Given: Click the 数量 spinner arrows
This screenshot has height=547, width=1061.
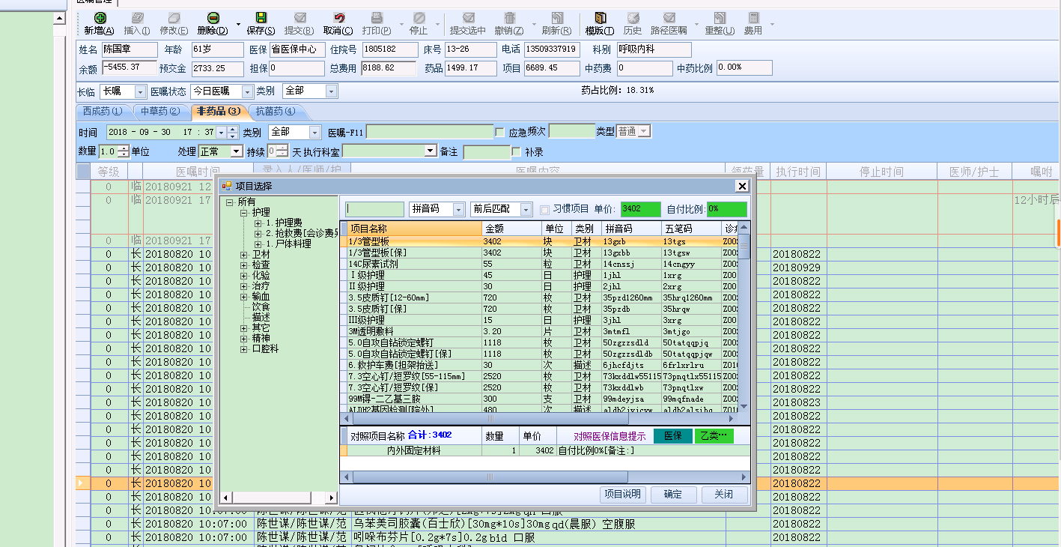Looking at the screenshot, I should [x=124, y=151].
